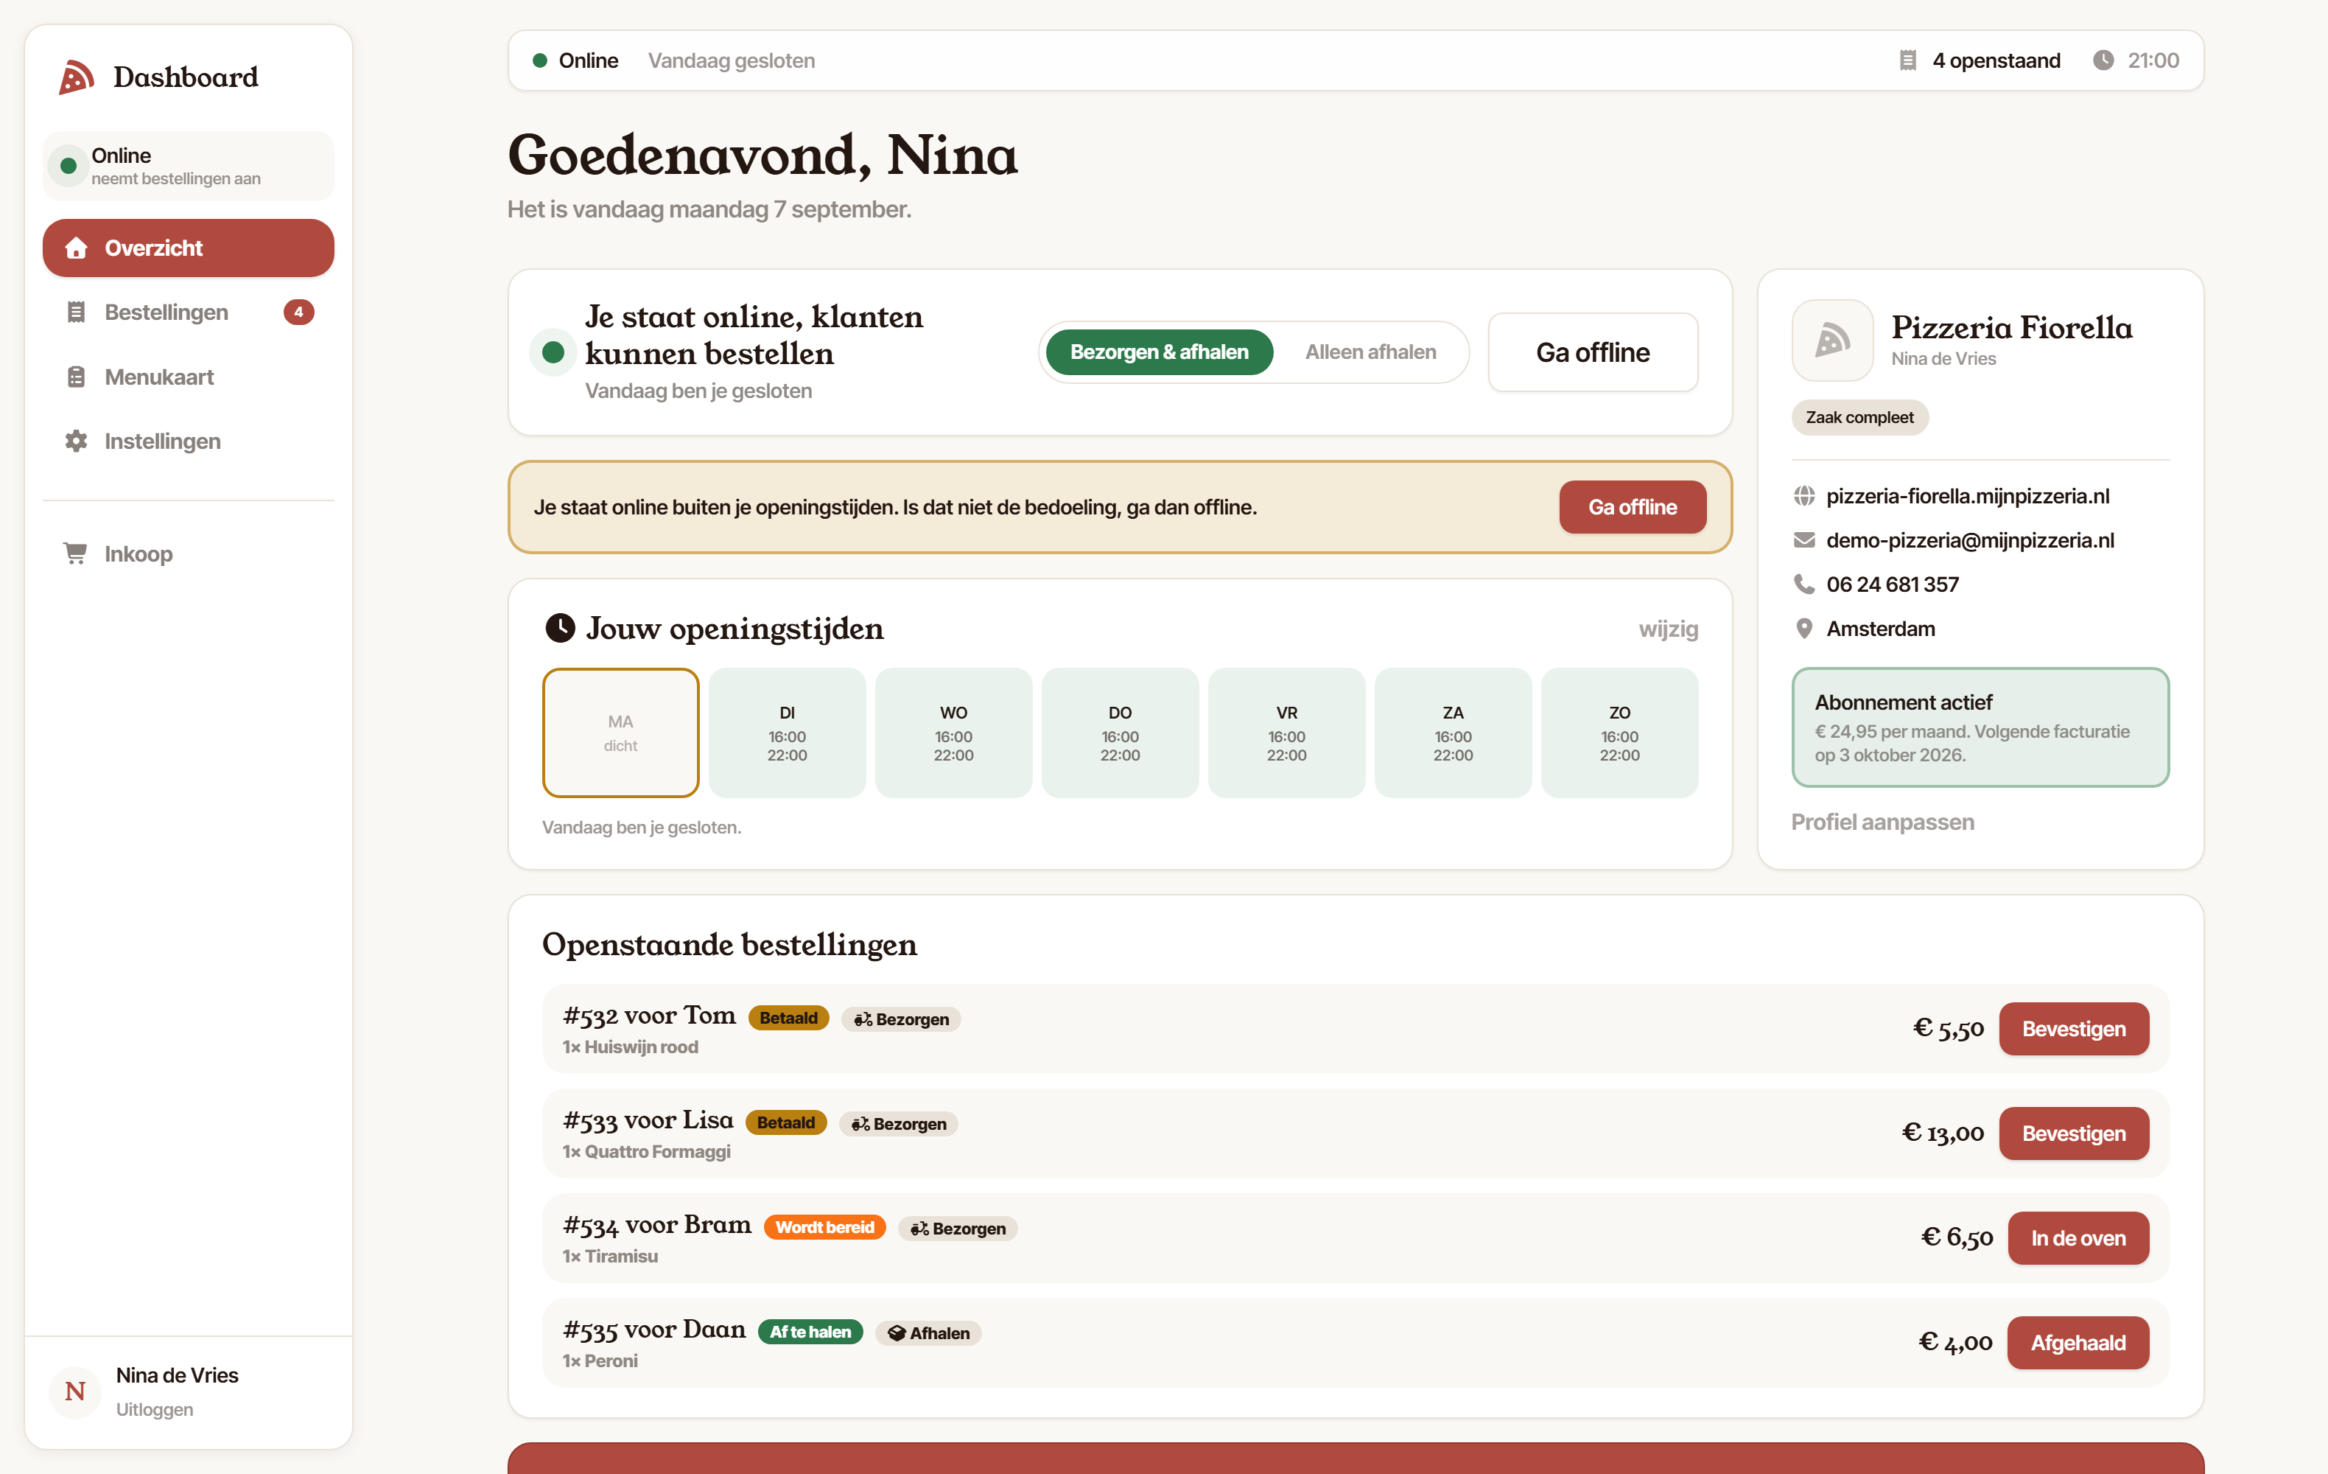2328x1474 pixels.
Task: Toggle the Online status card in the sidebar
Action: pos(189,167)
